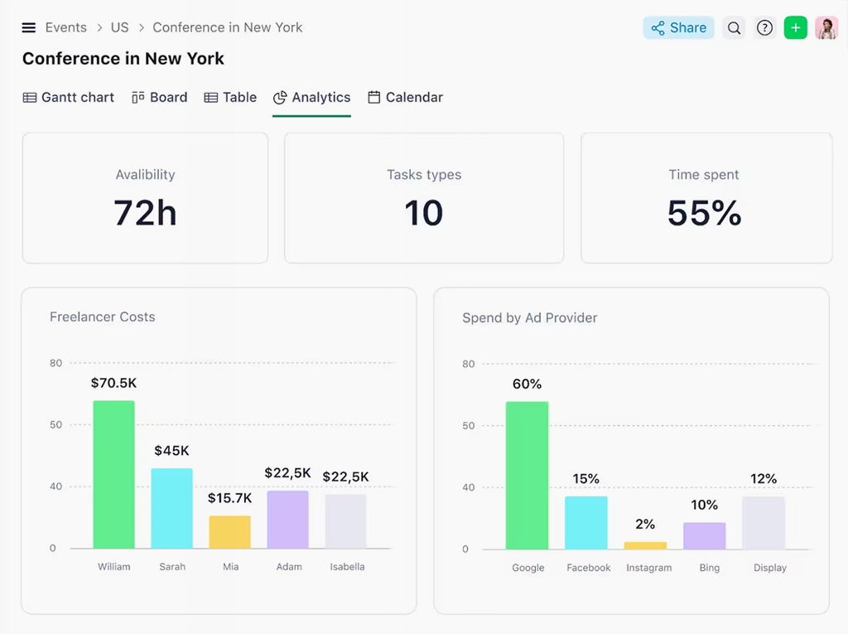Click the William axis label
Image resolution: width=848 pixels, height=634 pixels.
pyautogui.click(x=114, y=567)
